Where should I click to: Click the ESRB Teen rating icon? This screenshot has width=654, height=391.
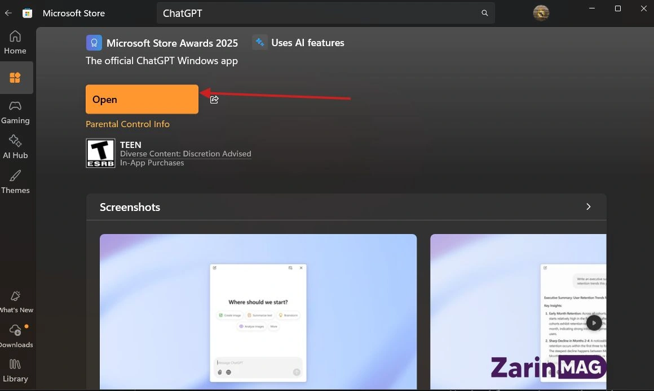coord(100,153)
